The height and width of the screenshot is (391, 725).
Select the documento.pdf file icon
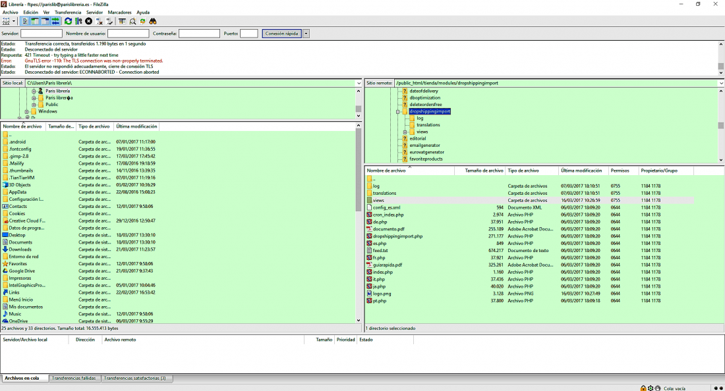[x=370, y=229]
